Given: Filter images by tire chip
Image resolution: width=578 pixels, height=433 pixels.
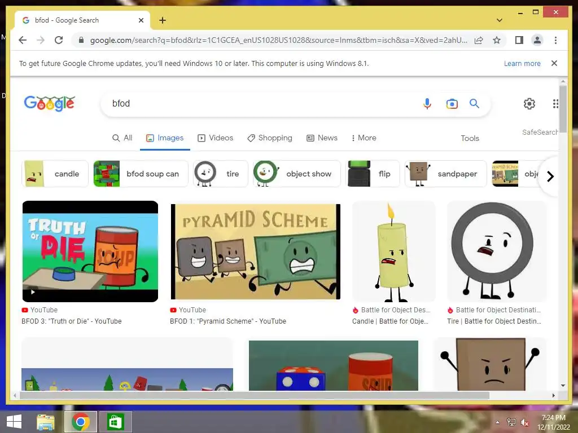Looking at the screenshot, I should coord(221,174).
